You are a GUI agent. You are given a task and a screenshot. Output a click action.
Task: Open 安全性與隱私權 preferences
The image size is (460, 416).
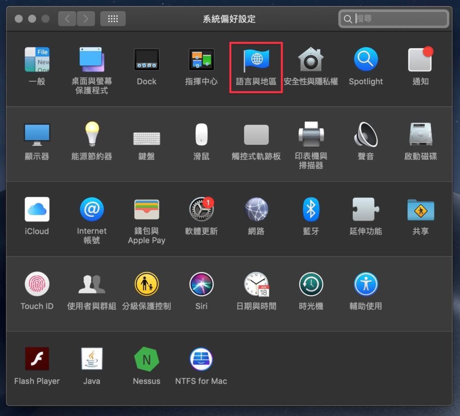[311, 60]
